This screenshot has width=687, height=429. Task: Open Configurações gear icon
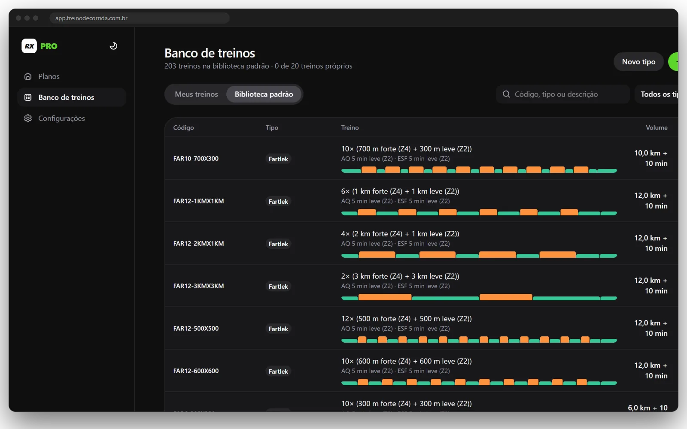(x=28, y=118)
